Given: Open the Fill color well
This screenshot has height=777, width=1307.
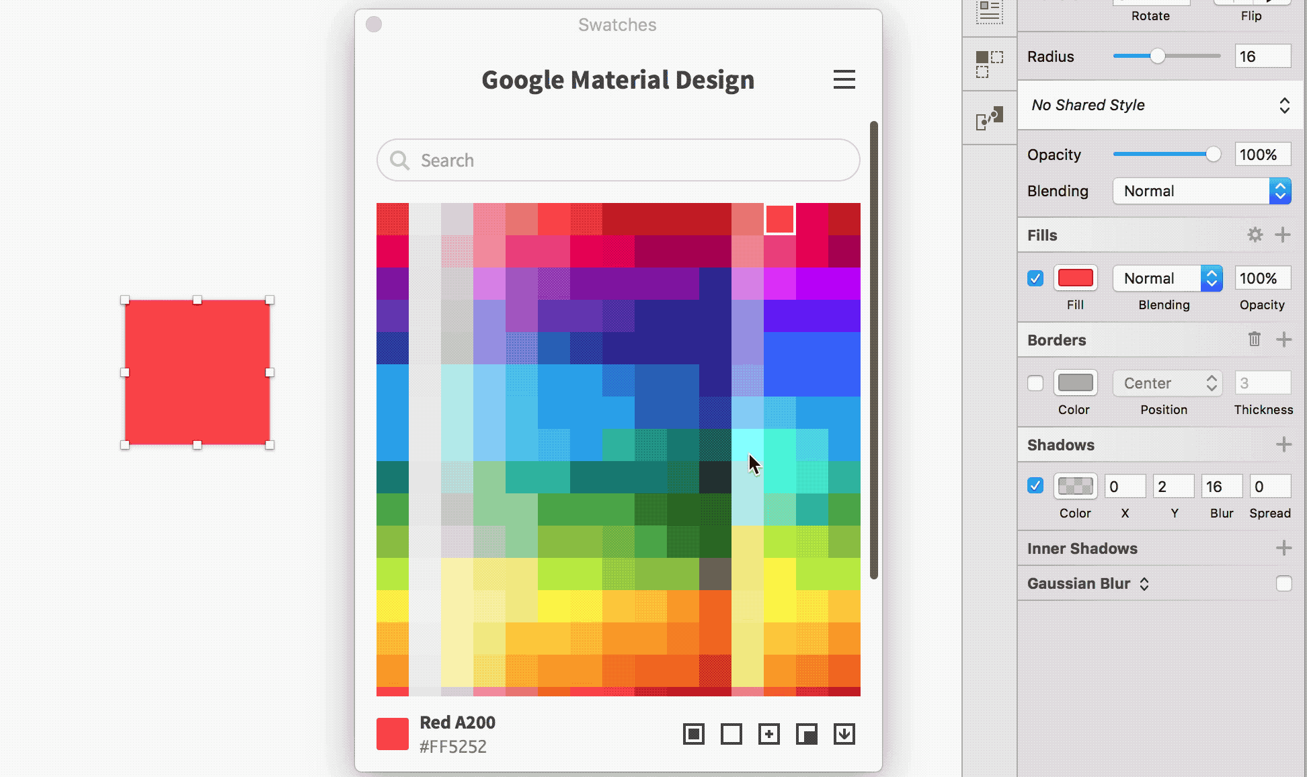Looking at the screenshot, I should [x=1076, y=278].
